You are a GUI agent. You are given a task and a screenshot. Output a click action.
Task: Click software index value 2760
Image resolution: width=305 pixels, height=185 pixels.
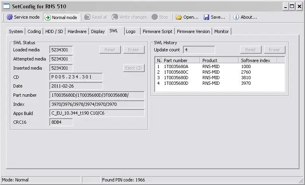[x=246, y=72]
